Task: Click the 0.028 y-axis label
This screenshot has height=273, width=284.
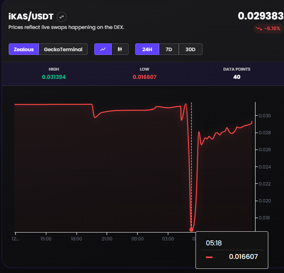Action: (x=265, y=133)
